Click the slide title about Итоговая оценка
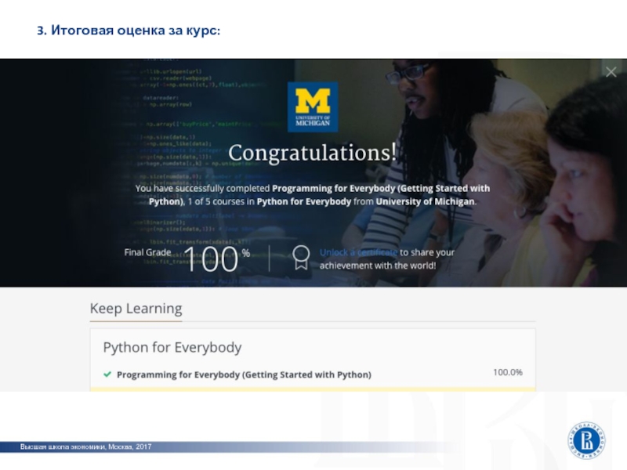Screen dimensions: 627x470 [129, 30]
